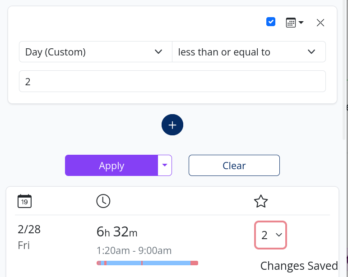Add a new filter with the plus button
Image resolution: width=348 pixels, height=277 pixels.
pos(172,124)
